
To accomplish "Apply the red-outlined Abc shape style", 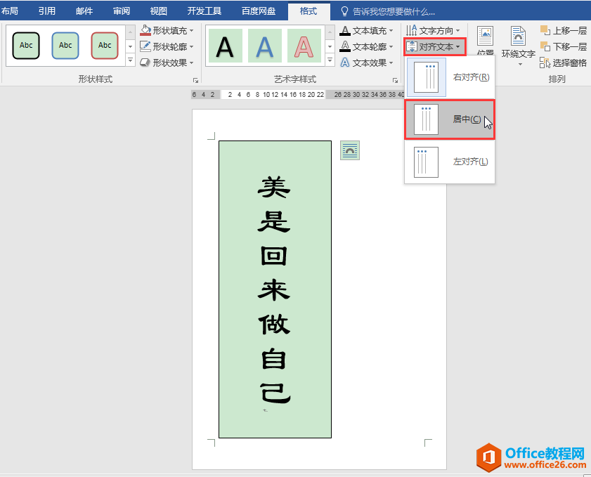I will [x=105, y=46].
